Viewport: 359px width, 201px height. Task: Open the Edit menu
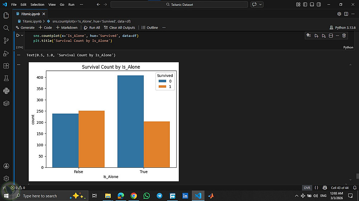[x=23, y=5]
